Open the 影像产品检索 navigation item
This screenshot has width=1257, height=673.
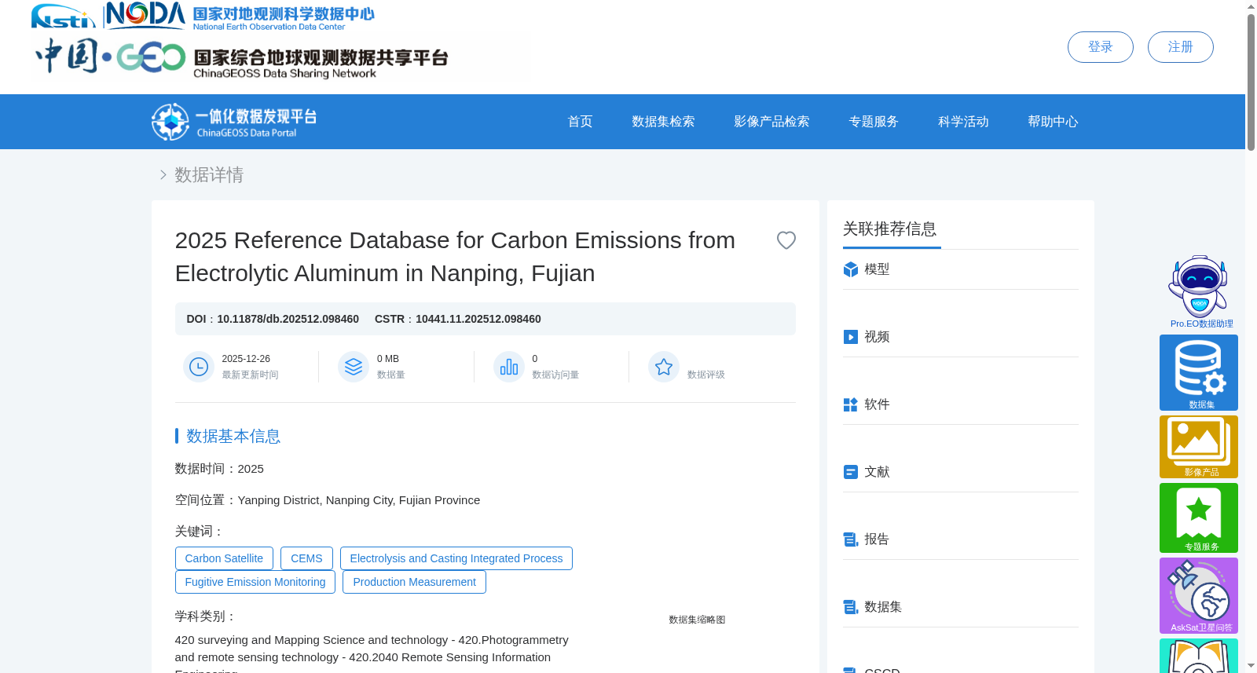coord(771,122)
